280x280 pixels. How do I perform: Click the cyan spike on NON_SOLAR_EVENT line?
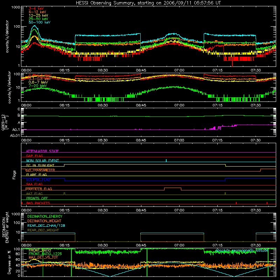tap(166, 160)
